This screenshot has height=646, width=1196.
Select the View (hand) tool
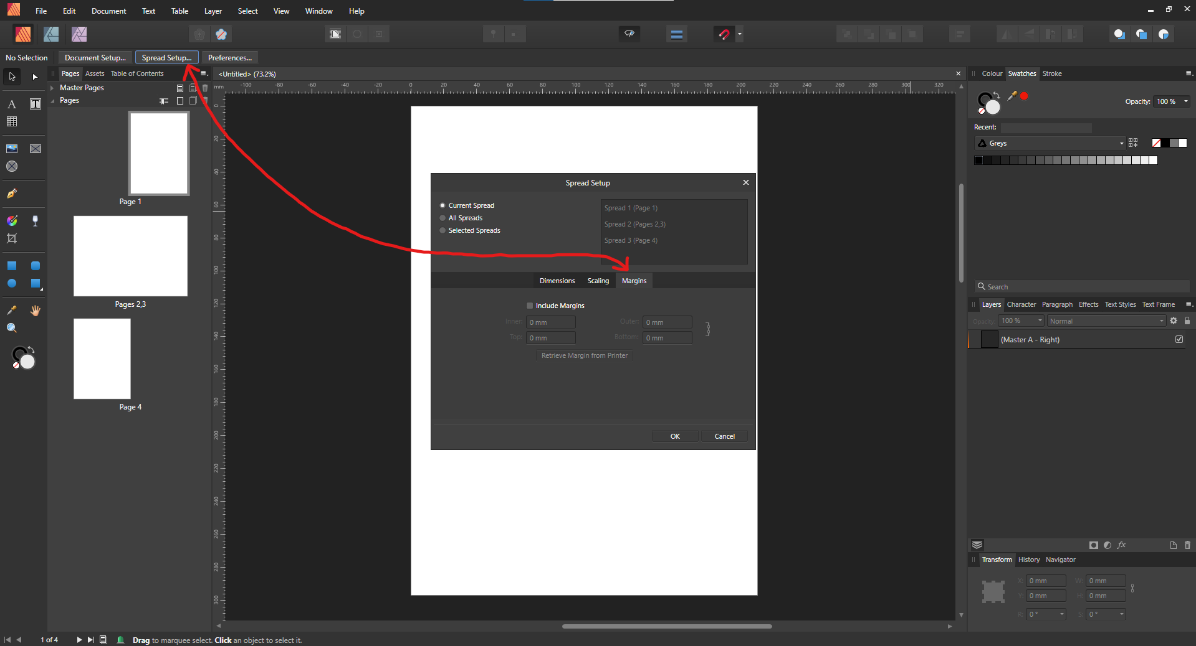click(36, 310)
